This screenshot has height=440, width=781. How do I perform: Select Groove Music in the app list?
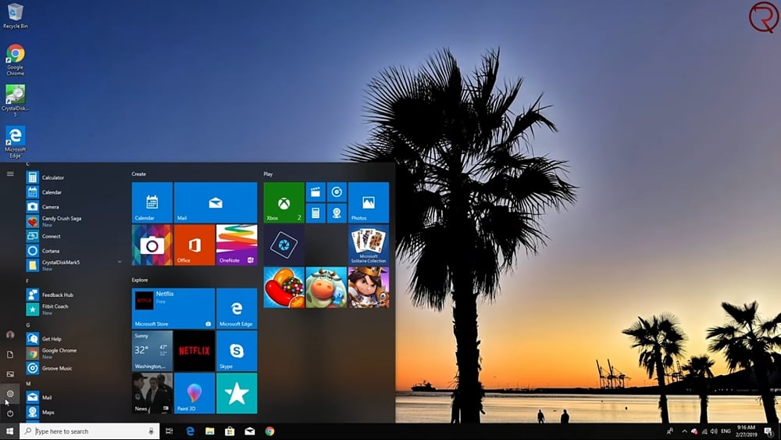point(57,368)
